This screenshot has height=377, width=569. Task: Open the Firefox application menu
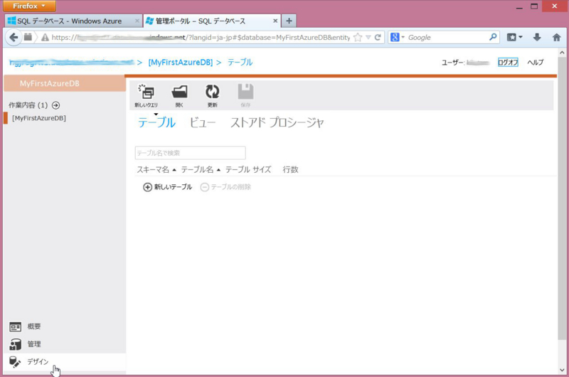click(x=29, y=6)
